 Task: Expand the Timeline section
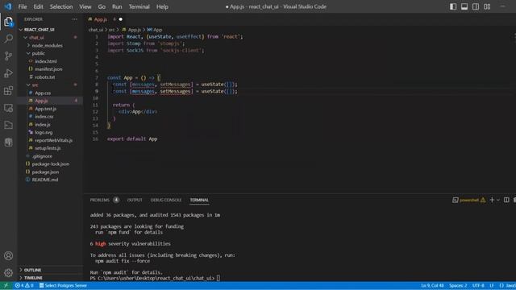(x=33, y=278)
